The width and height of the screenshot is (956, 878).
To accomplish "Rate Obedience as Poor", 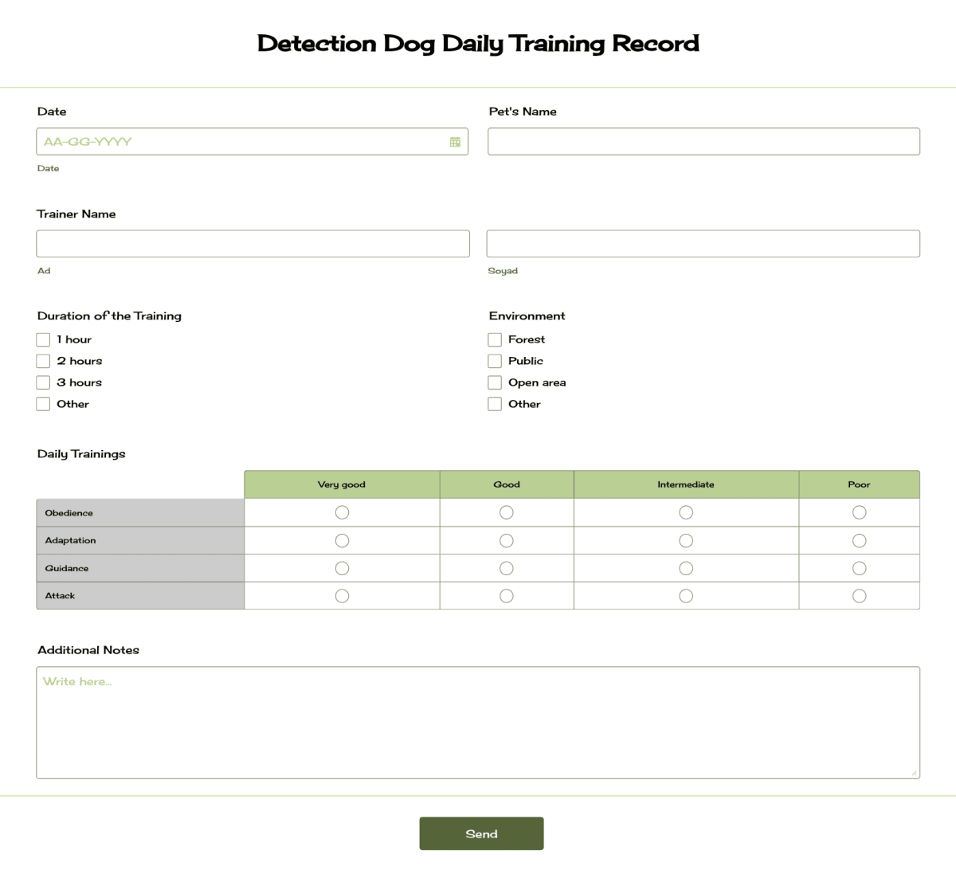I will pyautogui.click(x=859, y=512).
